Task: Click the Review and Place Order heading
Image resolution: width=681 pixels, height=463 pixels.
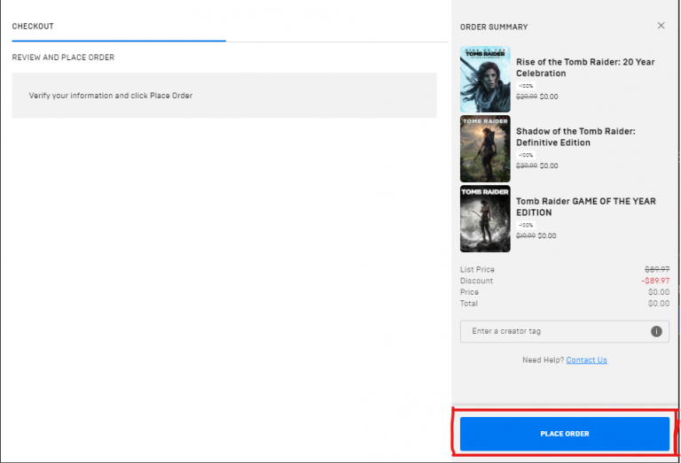Action: coord(64,58)
